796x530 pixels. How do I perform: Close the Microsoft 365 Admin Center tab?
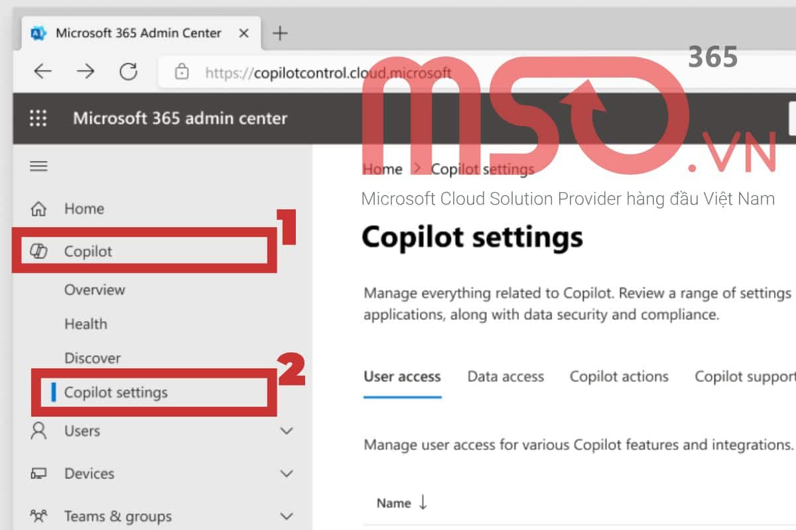244,33
